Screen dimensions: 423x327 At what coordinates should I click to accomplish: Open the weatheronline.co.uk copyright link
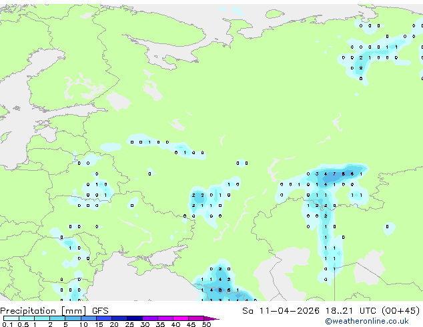366,321
